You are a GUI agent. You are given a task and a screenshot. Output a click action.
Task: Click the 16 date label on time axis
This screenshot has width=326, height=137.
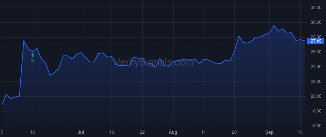(33, 132)
